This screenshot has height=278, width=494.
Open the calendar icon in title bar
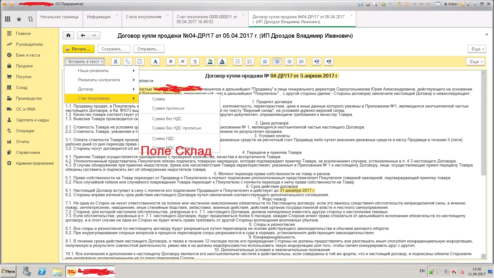pos(406,4)
